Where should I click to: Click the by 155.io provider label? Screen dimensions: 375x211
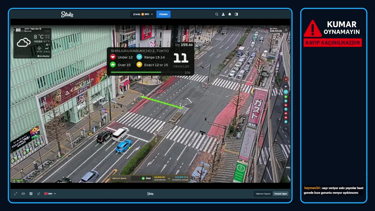[x=184, y=45]
